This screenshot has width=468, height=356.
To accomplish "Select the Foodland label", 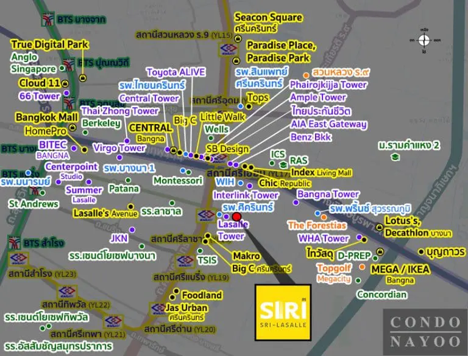I will coord(202,295).
